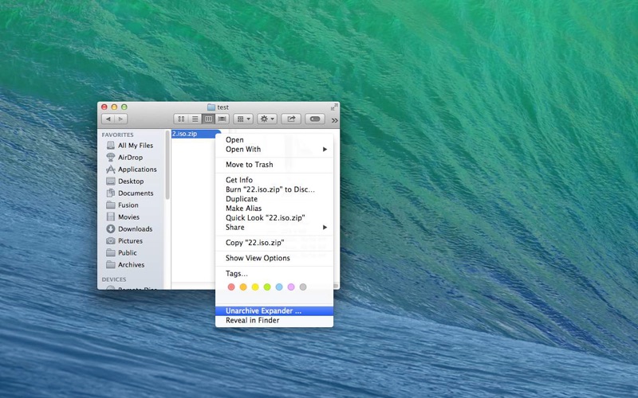Open the Arrange items dropdown

[243, 119]
